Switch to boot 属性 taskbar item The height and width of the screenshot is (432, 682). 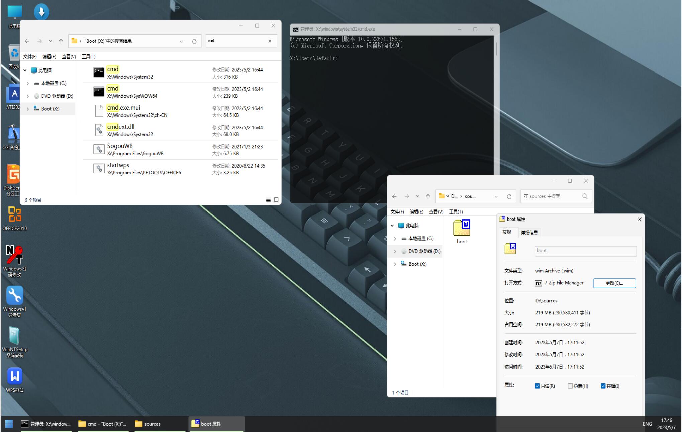tap(216, 424)
